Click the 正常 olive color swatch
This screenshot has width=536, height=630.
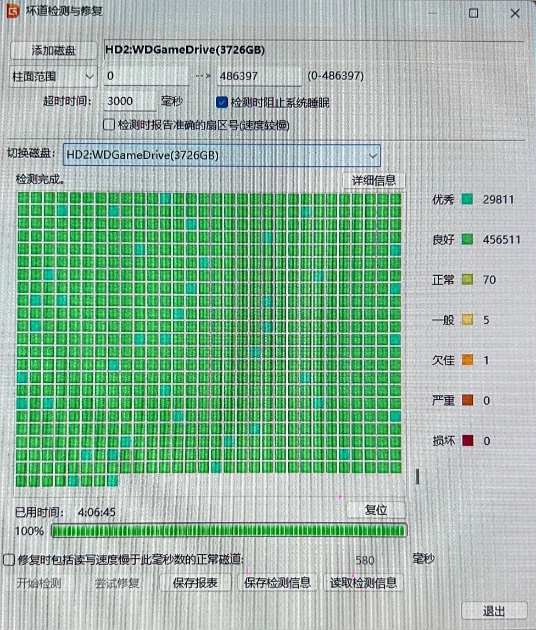click(467, 280)
